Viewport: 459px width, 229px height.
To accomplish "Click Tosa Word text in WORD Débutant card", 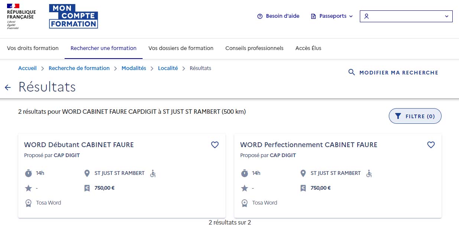I will pos(48,203).
